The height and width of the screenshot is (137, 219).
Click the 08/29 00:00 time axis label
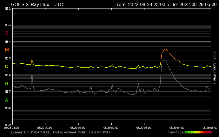(45, 128)
